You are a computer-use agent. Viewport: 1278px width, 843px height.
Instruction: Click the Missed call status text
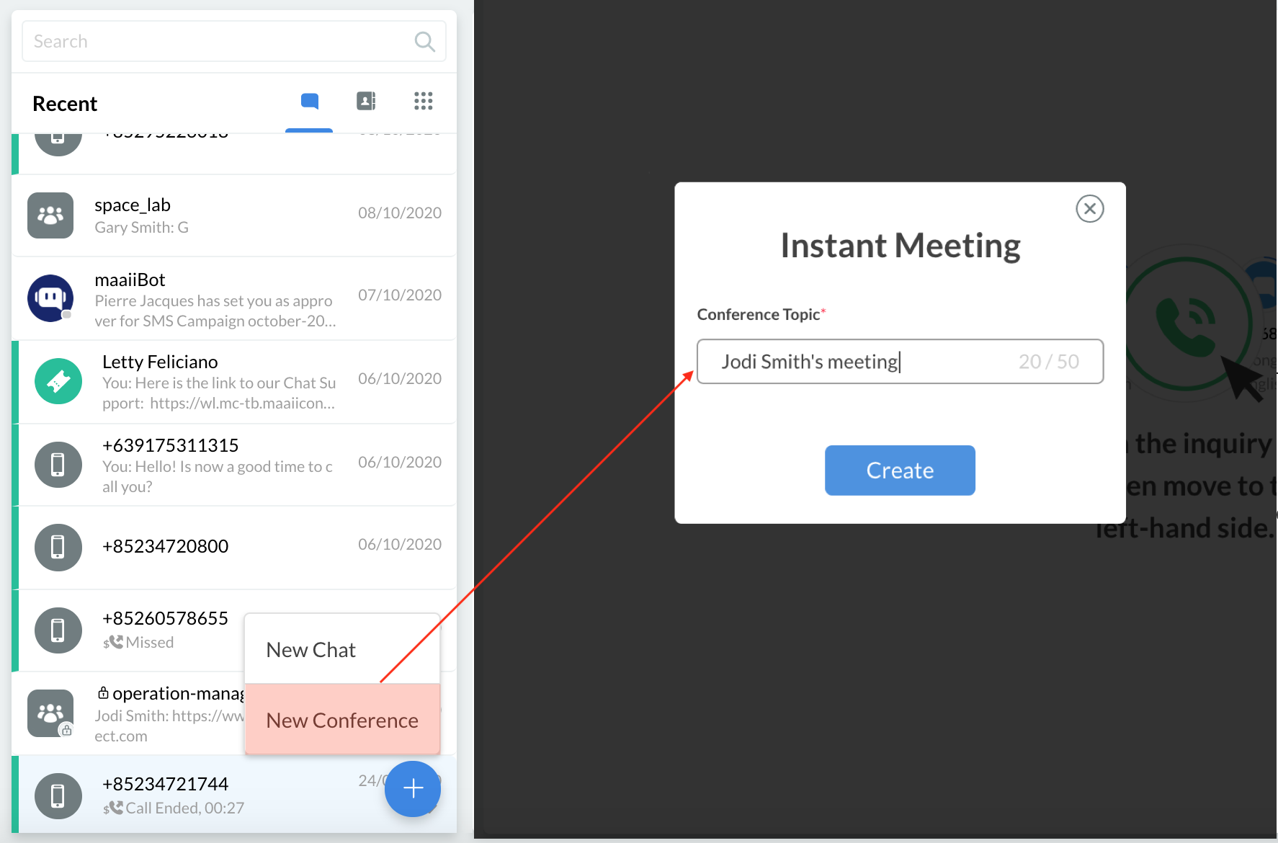click(x=149, y=642)
